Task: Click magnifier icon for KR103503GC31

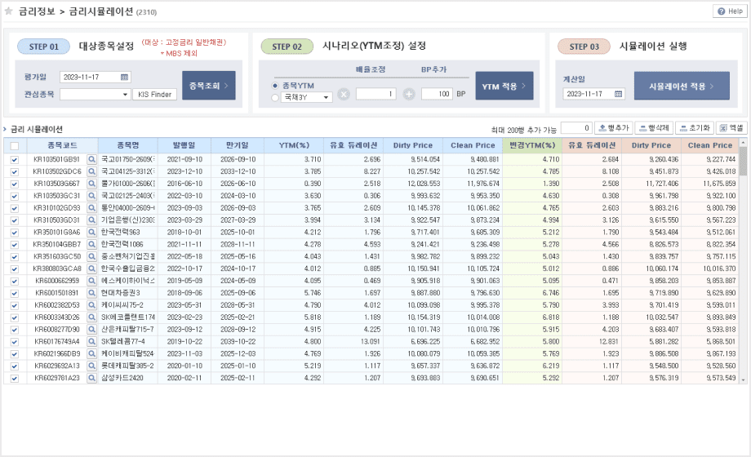Action: (x=91, y=195)
